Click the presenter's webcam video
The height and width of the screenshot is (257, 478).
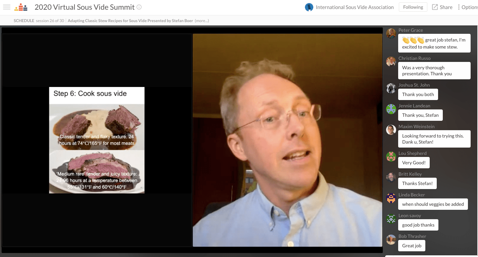(x=287, y=140)
